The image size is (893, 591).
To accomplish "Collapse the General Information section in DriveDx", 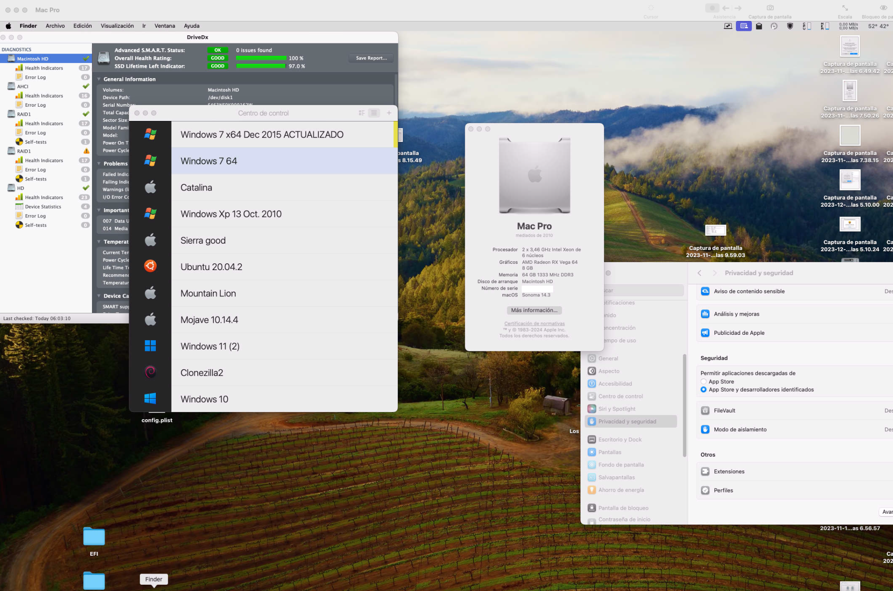I will pyautogui.click(x=99, y=79).
